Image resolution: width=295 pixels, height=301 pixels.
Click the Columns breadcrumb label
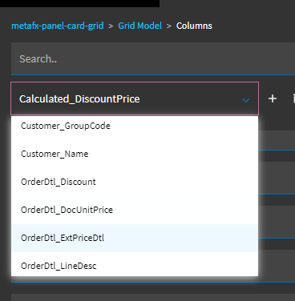(x=194, y=26)
